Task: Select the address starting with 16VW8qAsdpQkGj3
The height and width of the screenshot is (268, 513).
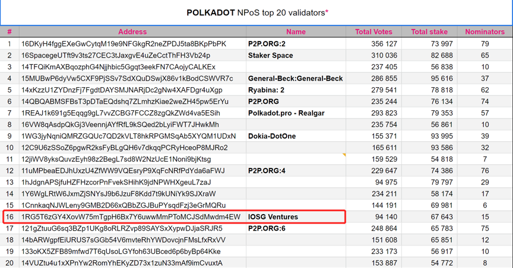Action: (120, 125)
